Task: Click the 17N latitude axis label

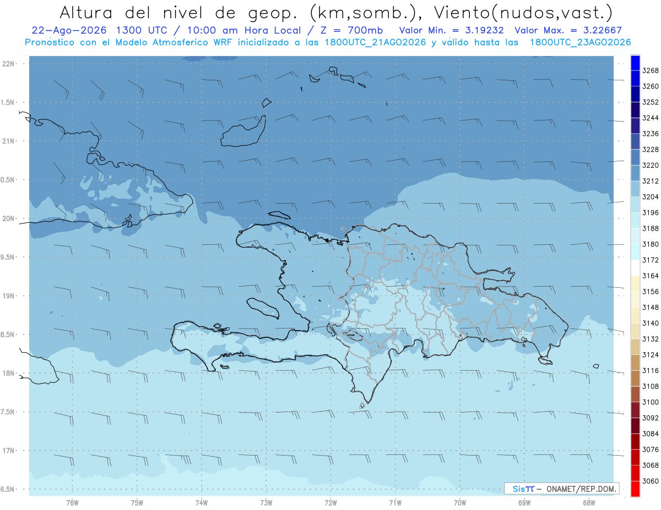Action: tap(9, 451)
